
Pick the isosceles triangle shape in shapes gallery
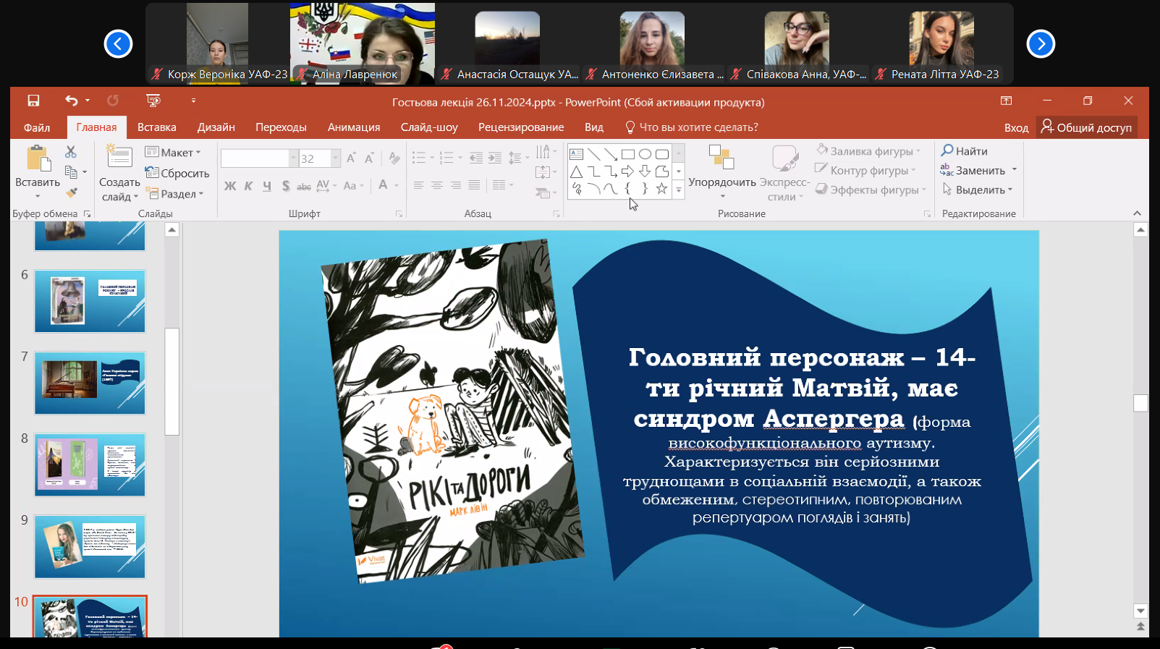tap(576, 171)
